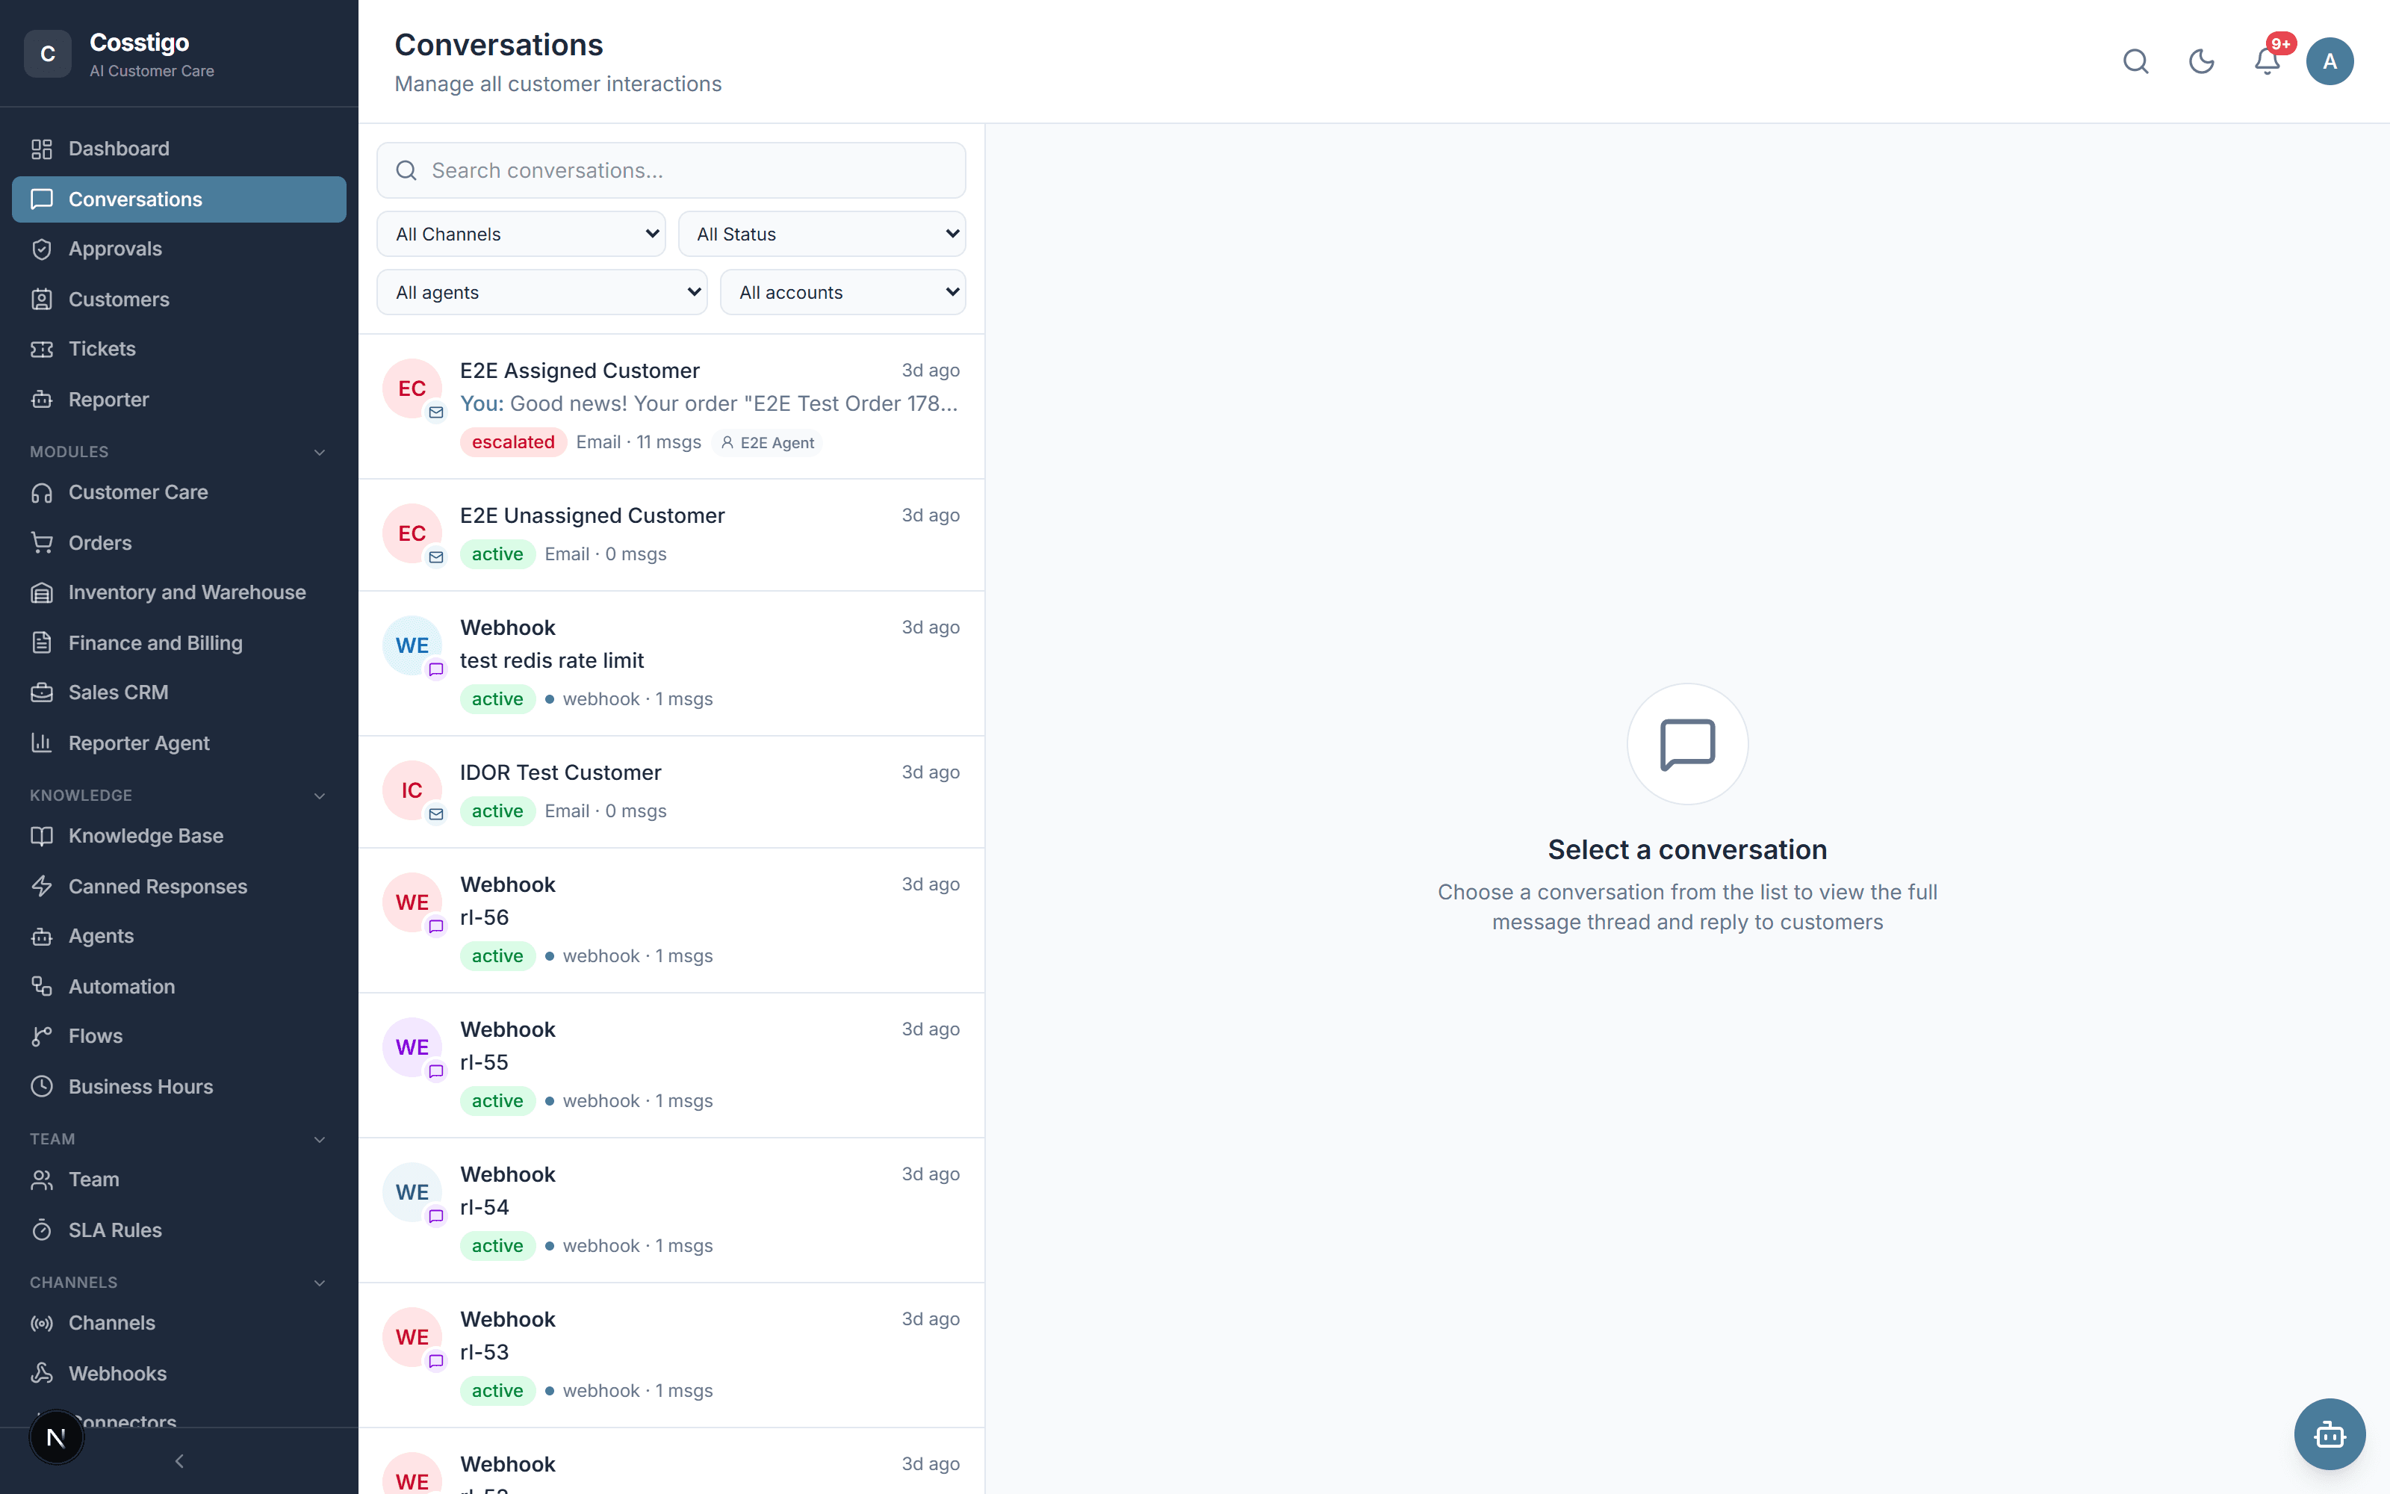
Task: Click the Channels broadcast icon
Action: pos(42,1323)
